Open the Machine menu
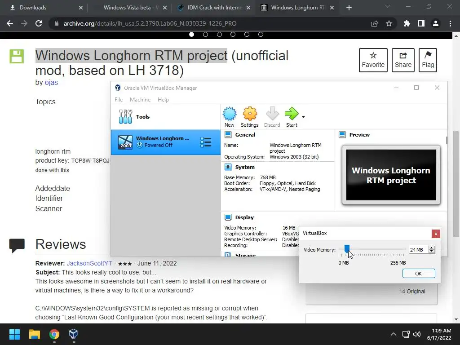The image size is (460, 345). [140, 100]
